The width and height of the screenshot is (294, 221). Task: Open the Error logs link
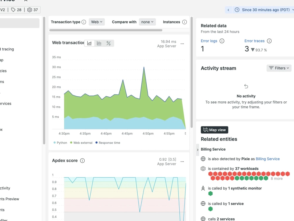tap(209, 41)
